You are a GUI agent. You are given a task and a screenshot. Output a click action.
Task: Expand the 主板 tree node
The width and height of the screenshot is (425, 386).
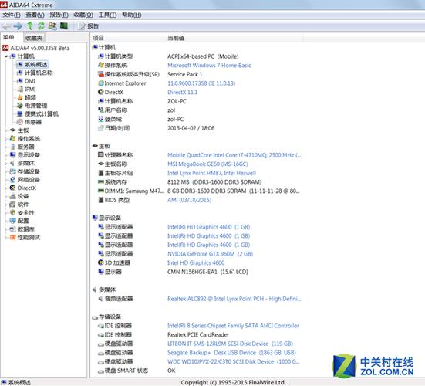[6, 130]
